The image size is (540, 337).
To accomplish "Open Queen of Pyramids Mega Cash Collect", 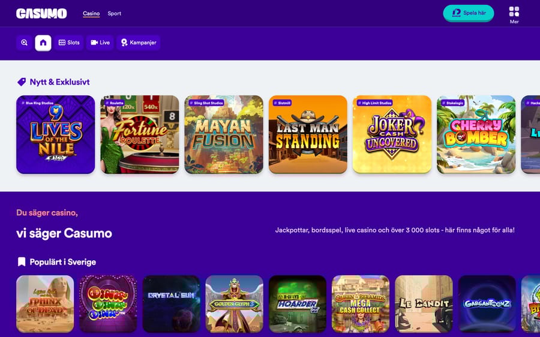I will pos(361,303).
